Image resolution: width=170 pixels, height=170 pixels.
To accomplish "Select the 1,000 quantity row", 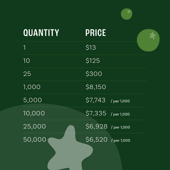I will [x=85, y=87].
